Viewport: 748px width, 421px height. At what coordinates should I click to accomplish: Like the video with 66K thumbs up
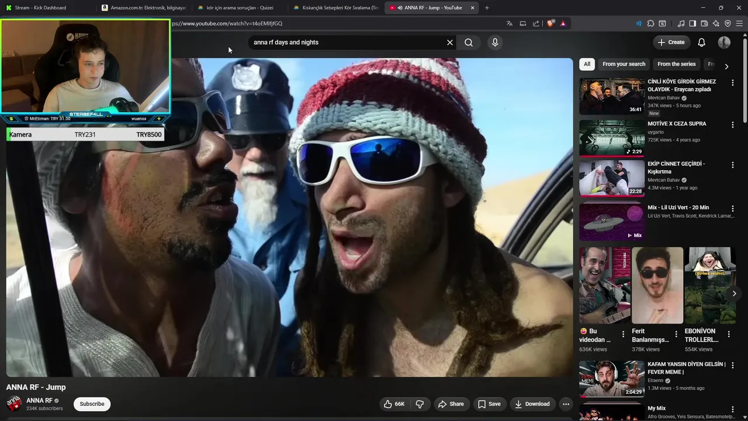tap(394, 404)
